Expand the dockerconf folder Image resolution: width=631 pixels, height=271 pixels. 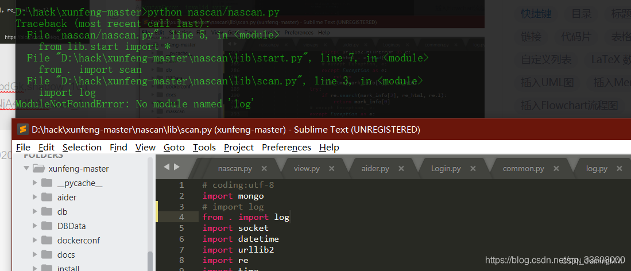(35, 241)
